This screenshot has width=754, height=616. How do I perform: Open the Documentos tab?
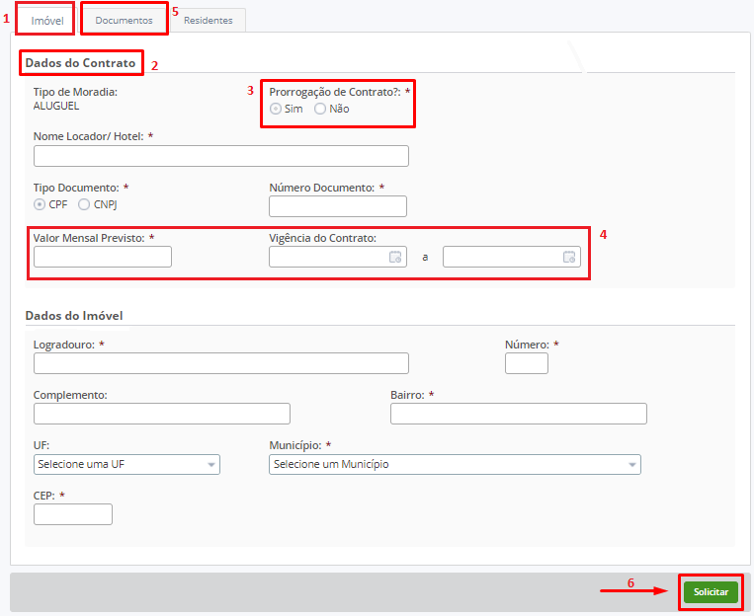tap(124, 20)
